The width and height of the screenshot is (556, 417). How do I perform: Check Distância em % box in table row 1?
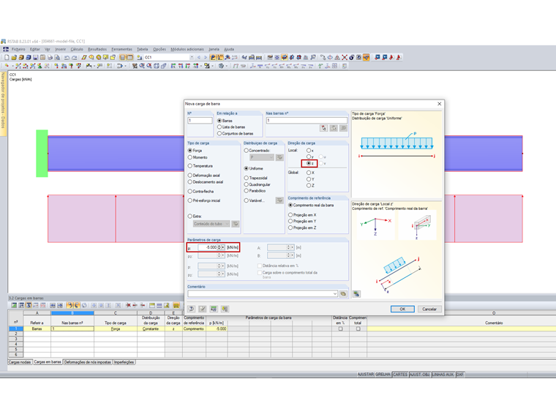(340, 328)
